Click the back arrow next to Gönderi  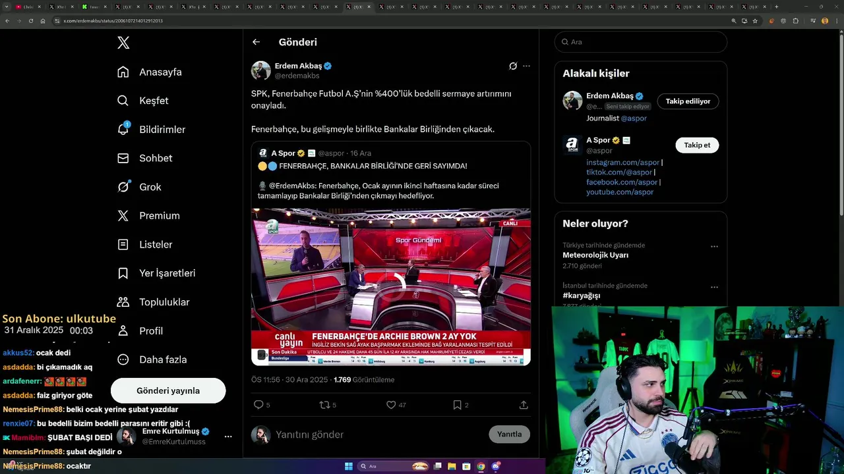coord(256,42)
